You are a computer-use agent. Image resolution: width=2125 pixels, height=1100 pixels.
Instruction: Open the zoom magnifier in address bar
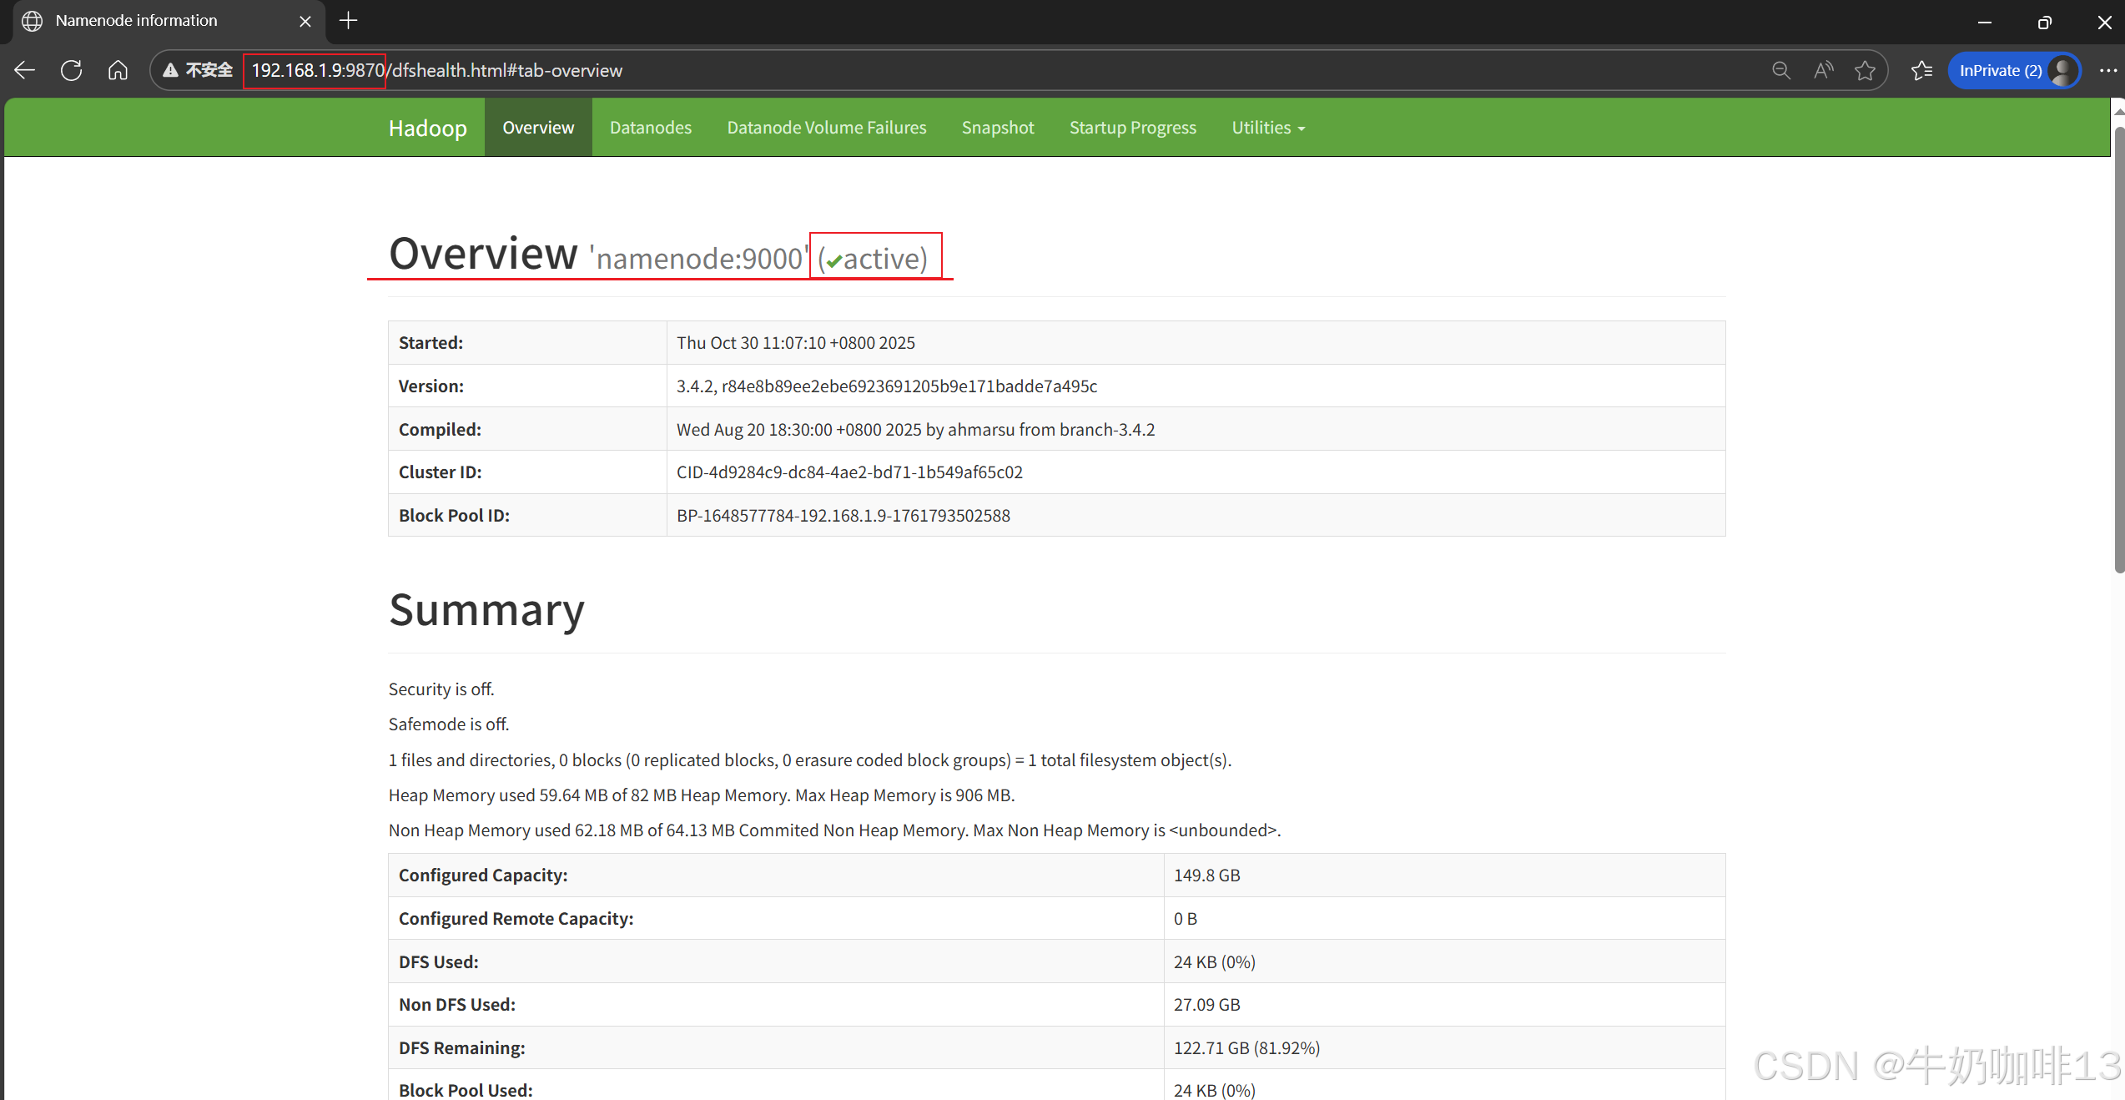[1780, 70]
